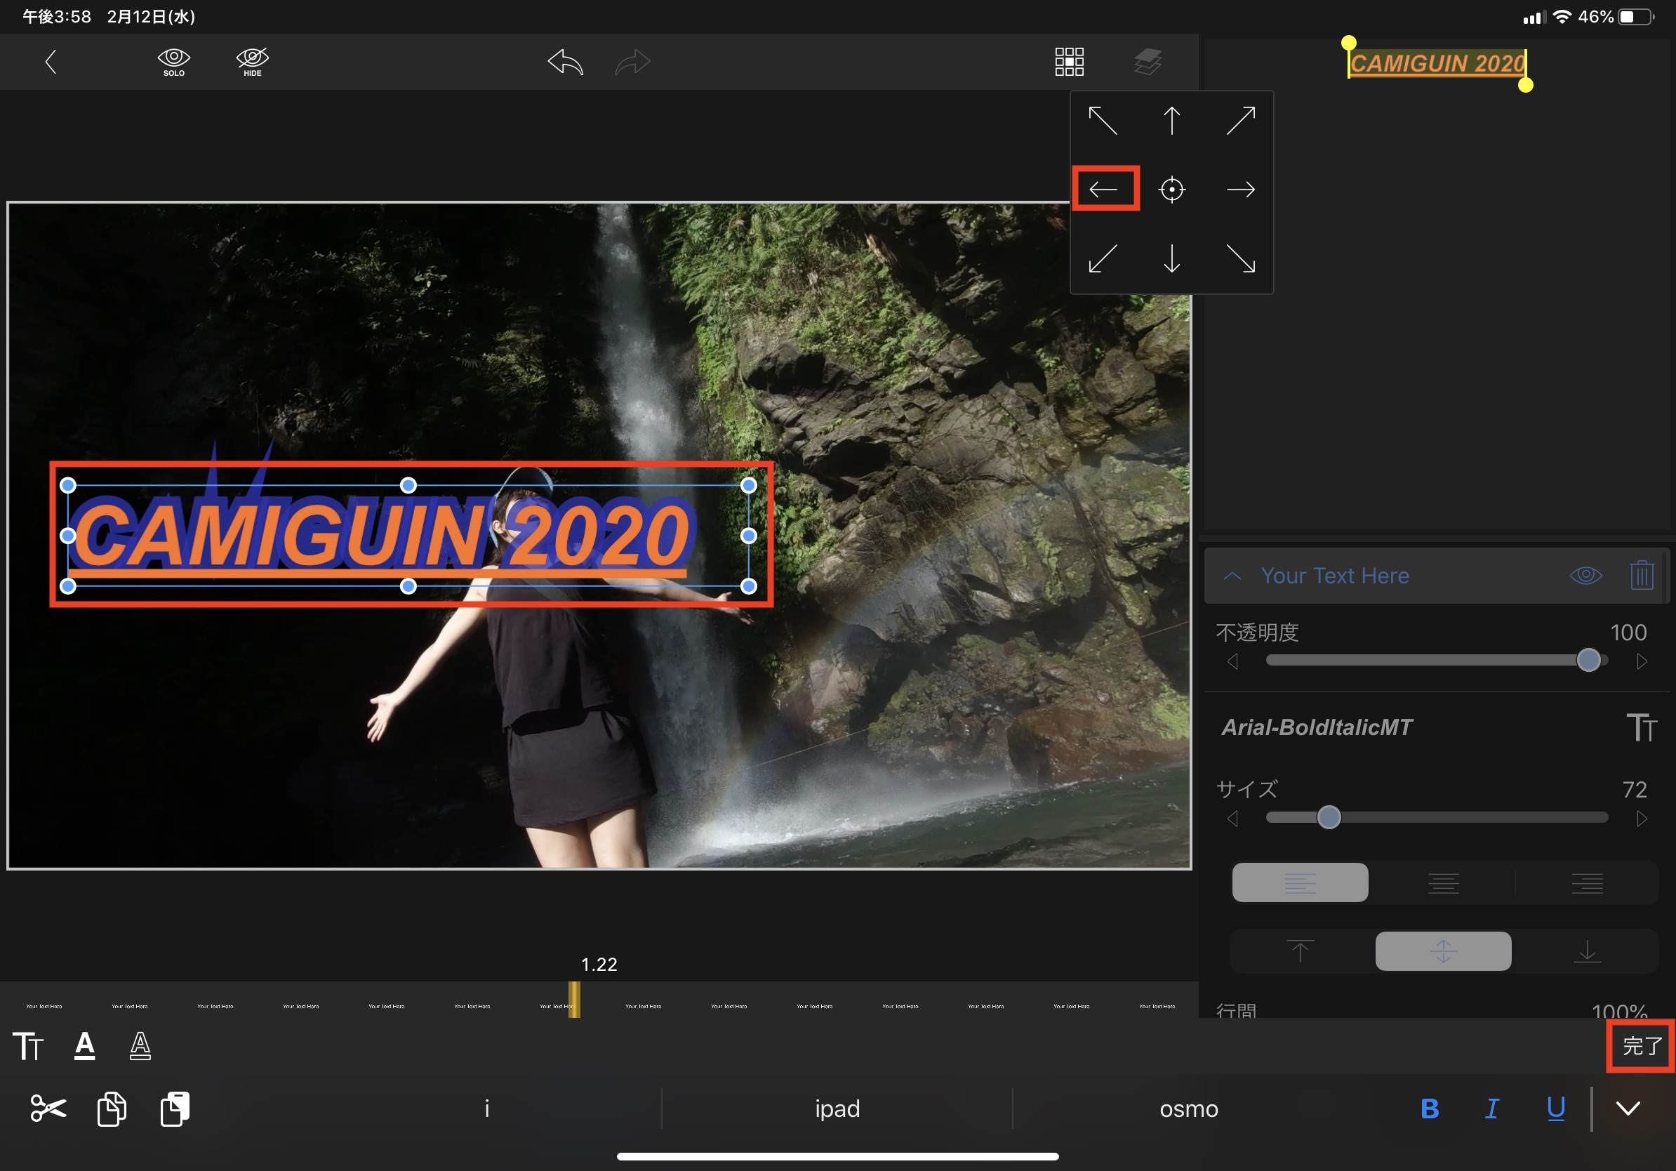Move text with the left arrow

(1103, 190)
